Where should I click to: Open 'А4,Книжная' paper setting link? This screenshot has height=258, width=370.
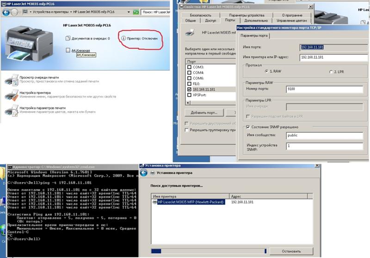80,50
